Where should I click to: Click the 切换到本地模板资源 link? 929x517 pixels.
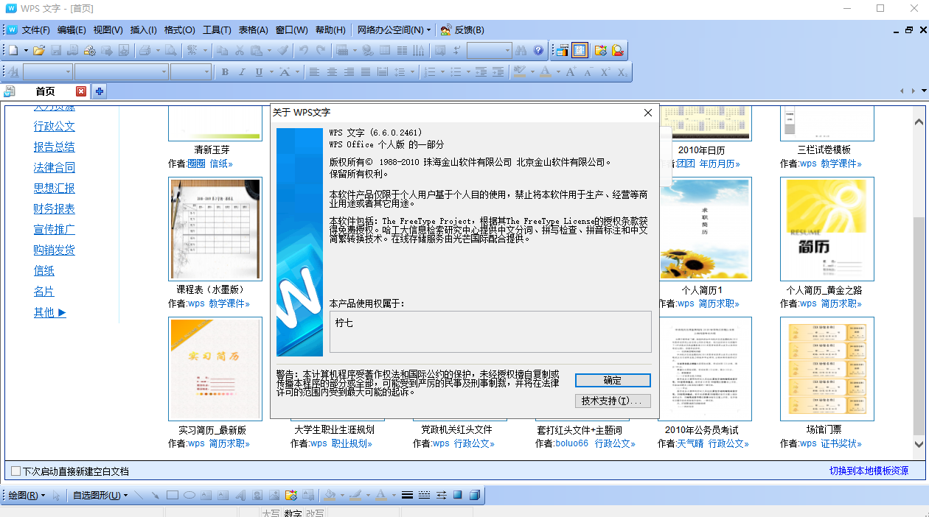tap(869, 471)
